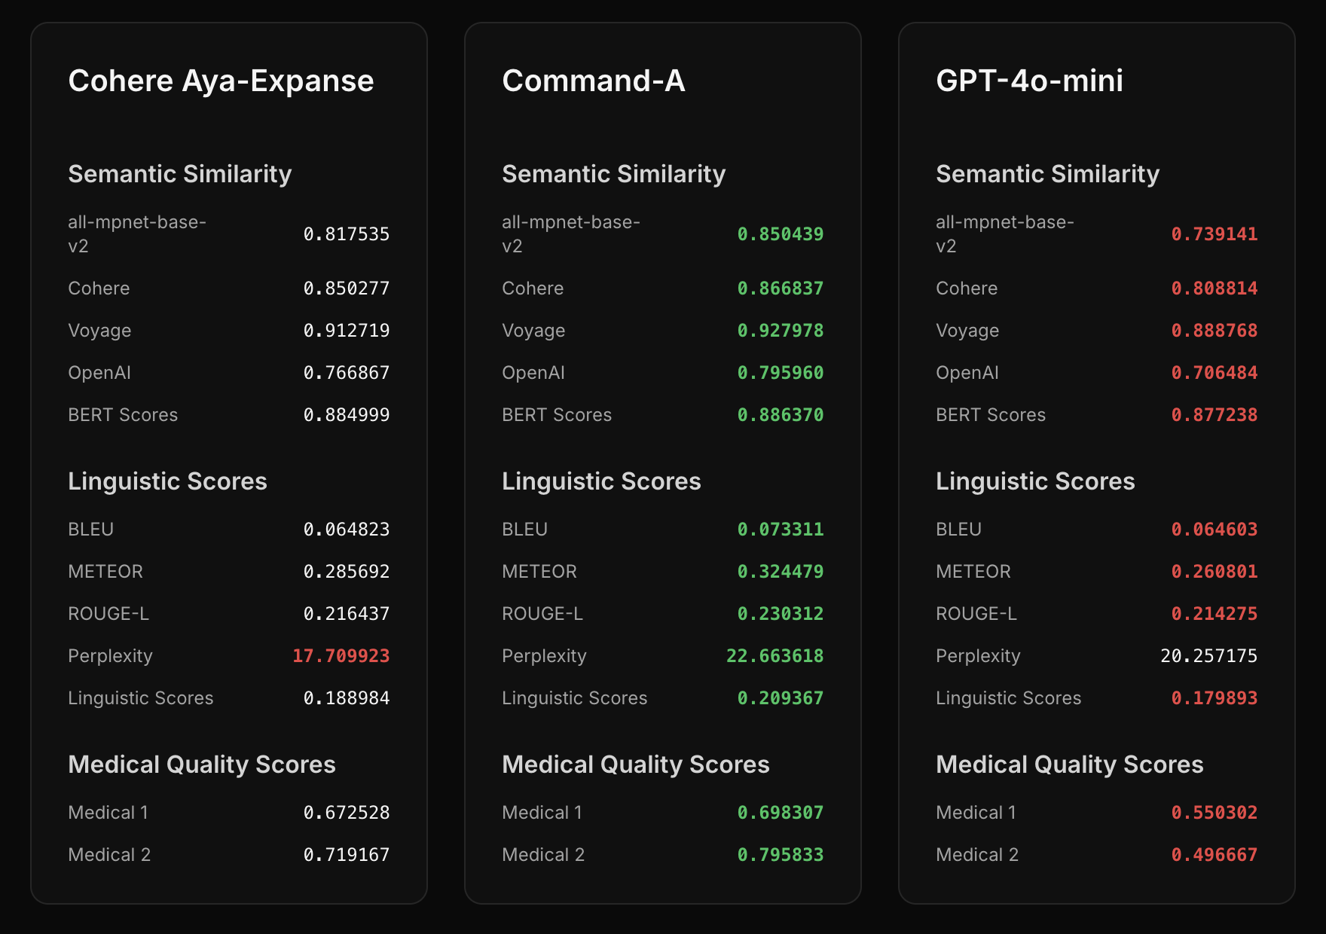Click all-mpnet-base-v2 label in Cohere Aya-Expanse card
The height and width of the screenshot is (934, 1326).
coord(136,234)
